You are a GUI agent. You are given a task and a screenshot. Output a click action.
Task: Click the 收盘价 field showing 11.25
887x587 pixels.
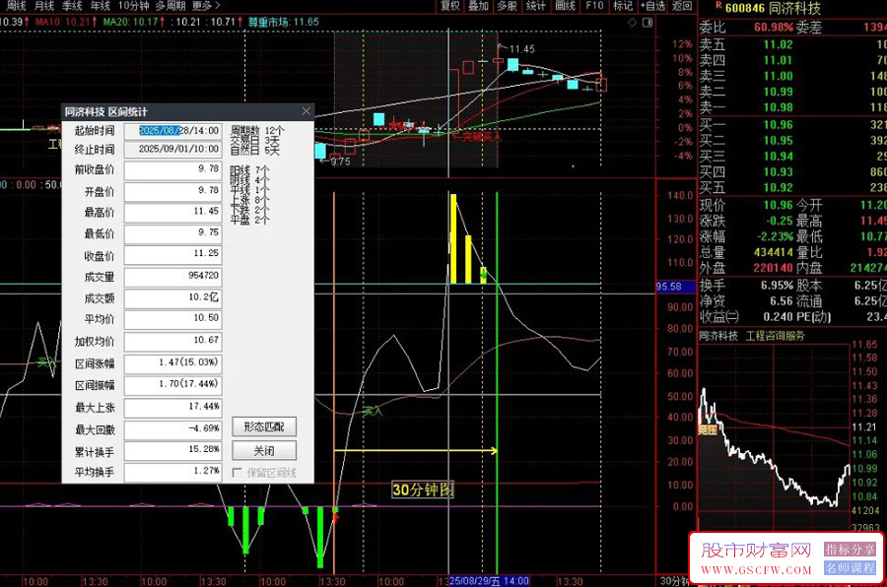pyautogui.click(x=173, y=254)
